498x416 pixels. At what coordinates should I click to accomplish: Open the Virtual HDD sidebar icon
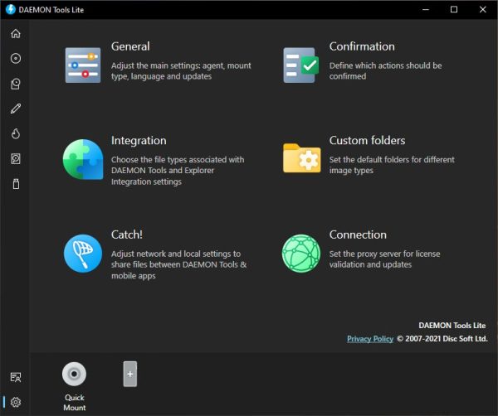pos(16,158)
